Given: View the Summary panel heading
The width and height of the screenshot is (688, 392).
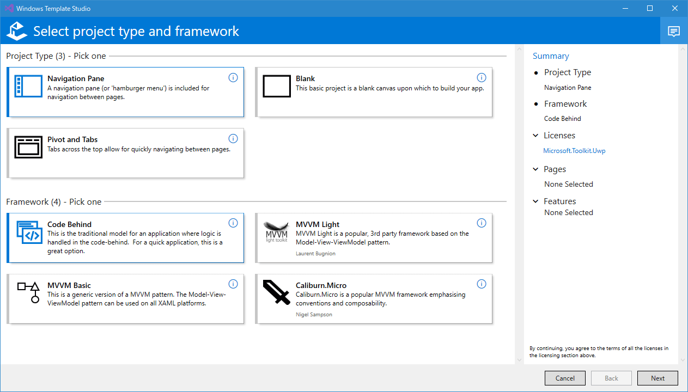Looking at the screenshot, I should coord(551,56).
